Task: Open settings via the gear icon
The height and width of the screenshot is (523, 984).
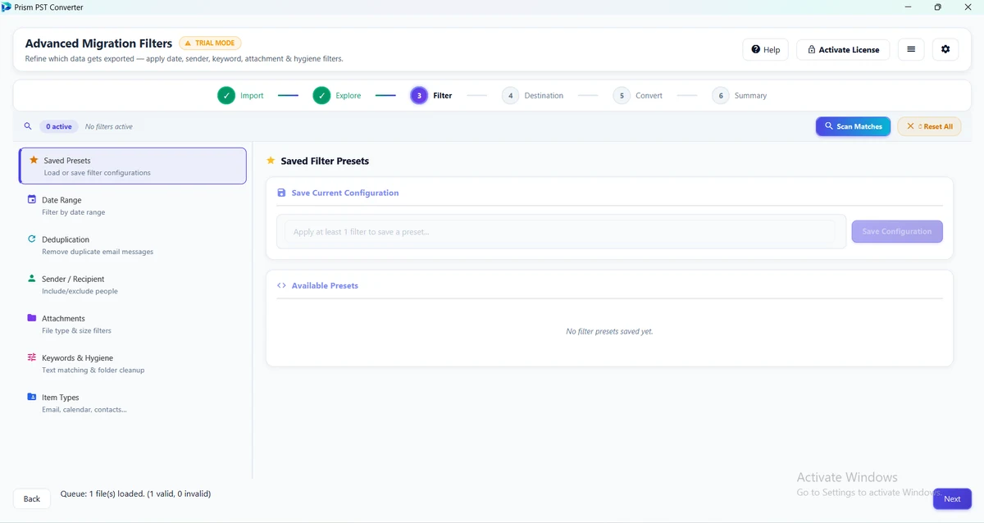Action: [x=945, y=49]
